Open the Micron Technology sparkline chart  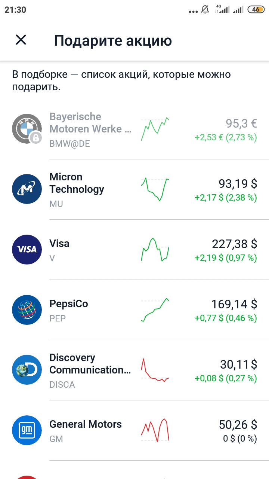click(x=155, y=189)
